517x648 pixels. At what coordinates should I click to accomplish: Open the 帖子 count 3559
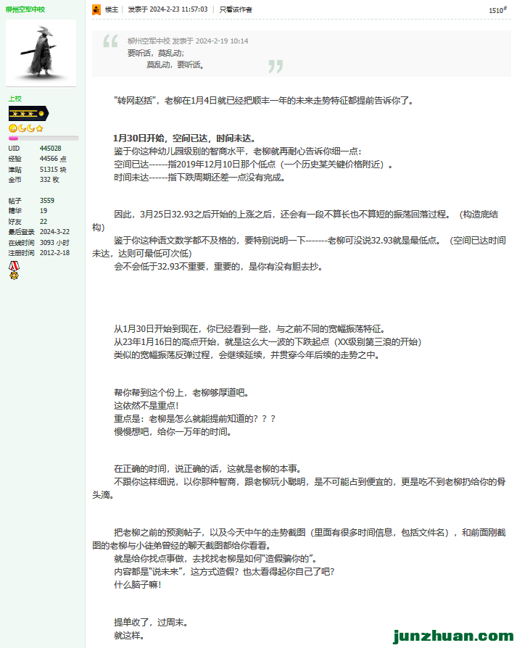pos(46,201)
